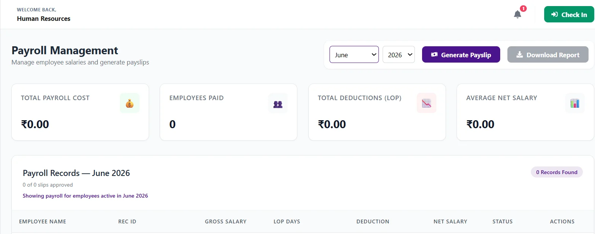Click the Average Net Salary label
The image size is (595, 234).
point(502,98)
